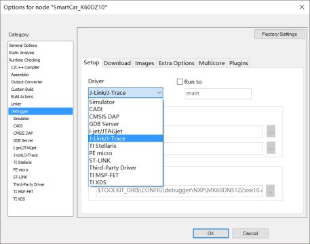Browse (...) beside the device description file path
This screenshot has height=244, width=310.
click(270, 190)
